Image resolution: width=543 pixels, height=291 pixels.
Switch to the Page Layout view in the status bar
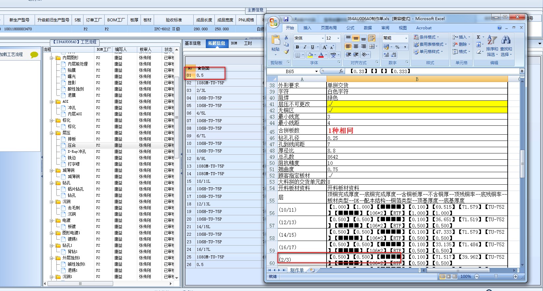point(448,277)
